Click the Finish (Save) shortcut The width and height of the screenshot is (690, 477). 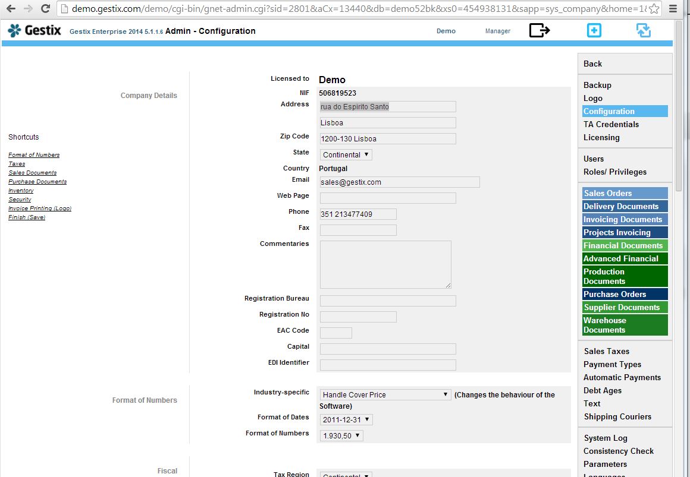(x=27, y=217)
